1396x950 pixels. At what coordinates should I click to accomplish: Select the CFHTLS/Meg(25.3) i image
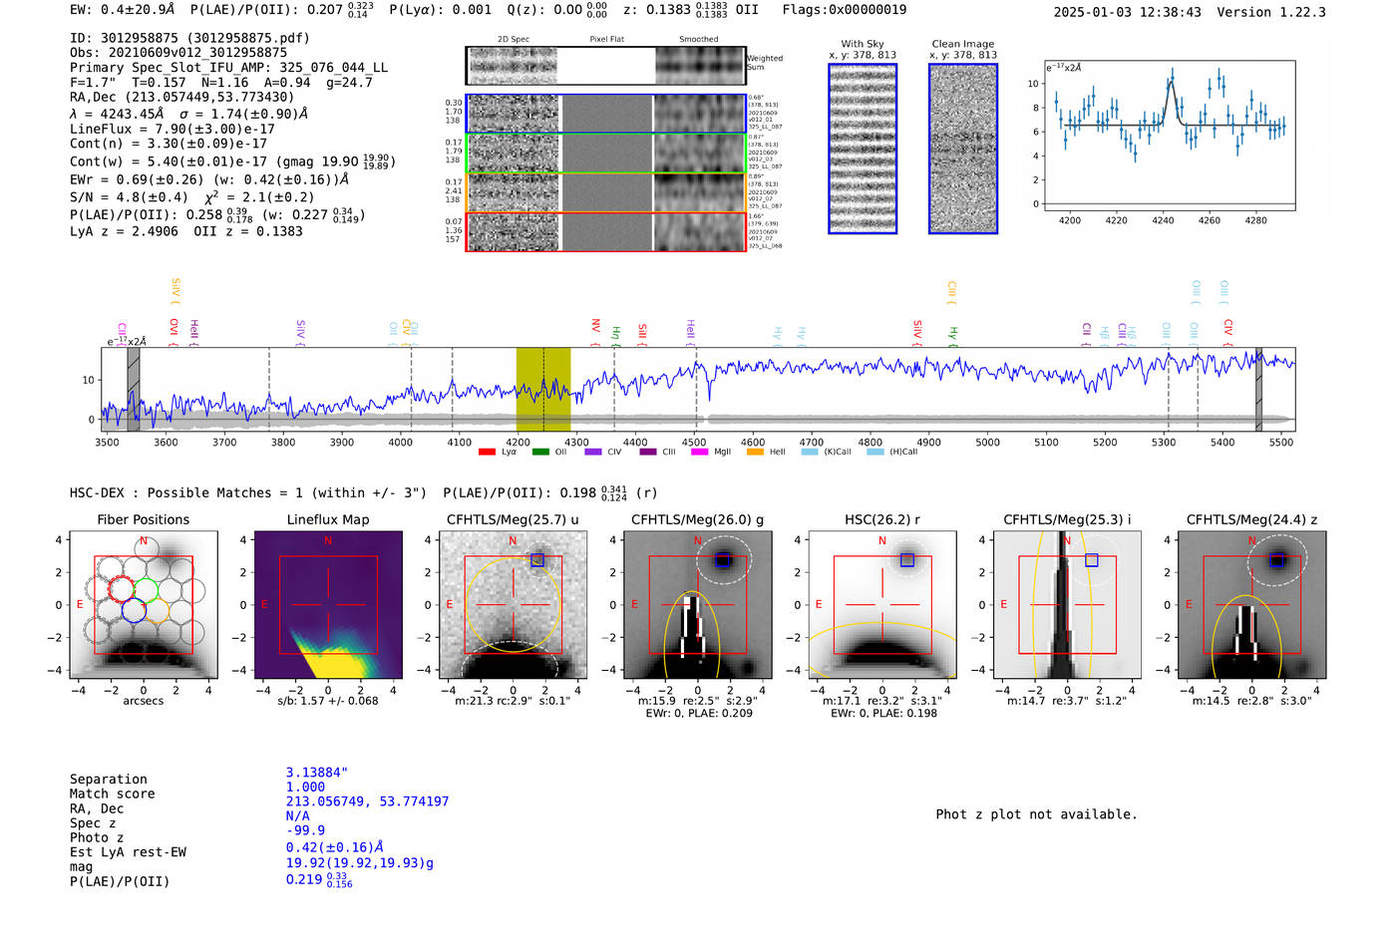[1067, 604]
